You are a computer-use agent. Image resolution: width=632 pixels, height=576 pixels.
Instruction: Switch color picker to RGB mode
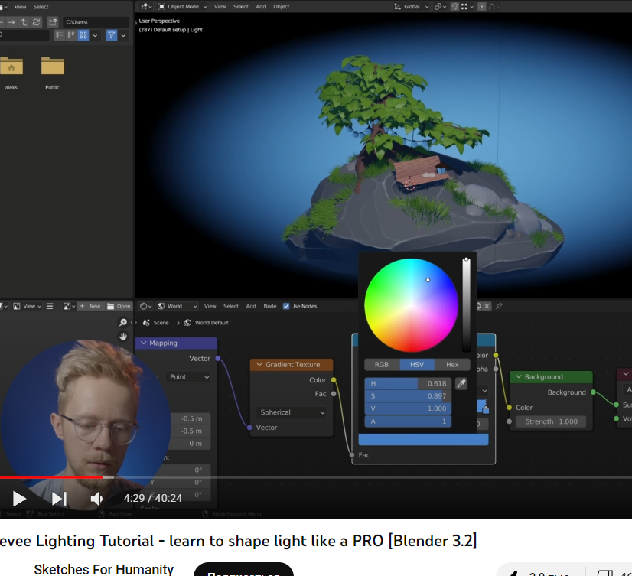coord(382,365)
